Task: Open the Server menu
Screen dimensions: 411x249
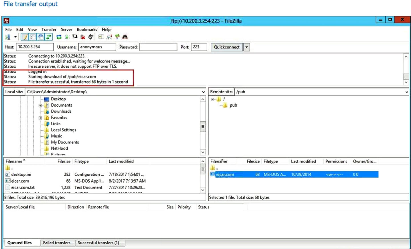Action: coord(67,29)
